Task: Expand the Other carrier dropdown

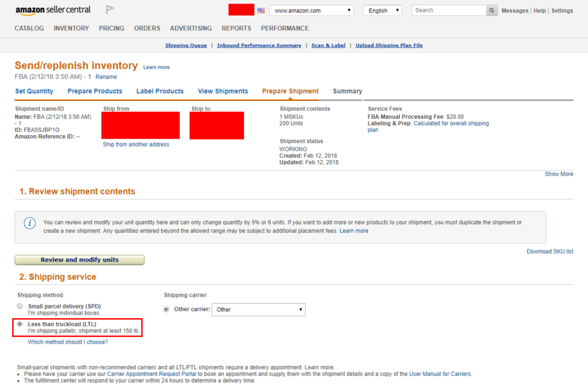Action: 258,310
